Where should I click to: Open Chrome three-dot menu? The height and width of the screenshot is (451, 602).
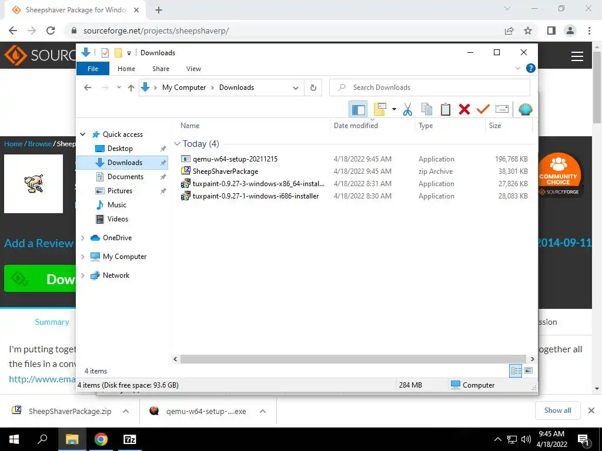[x=589, y=31]
